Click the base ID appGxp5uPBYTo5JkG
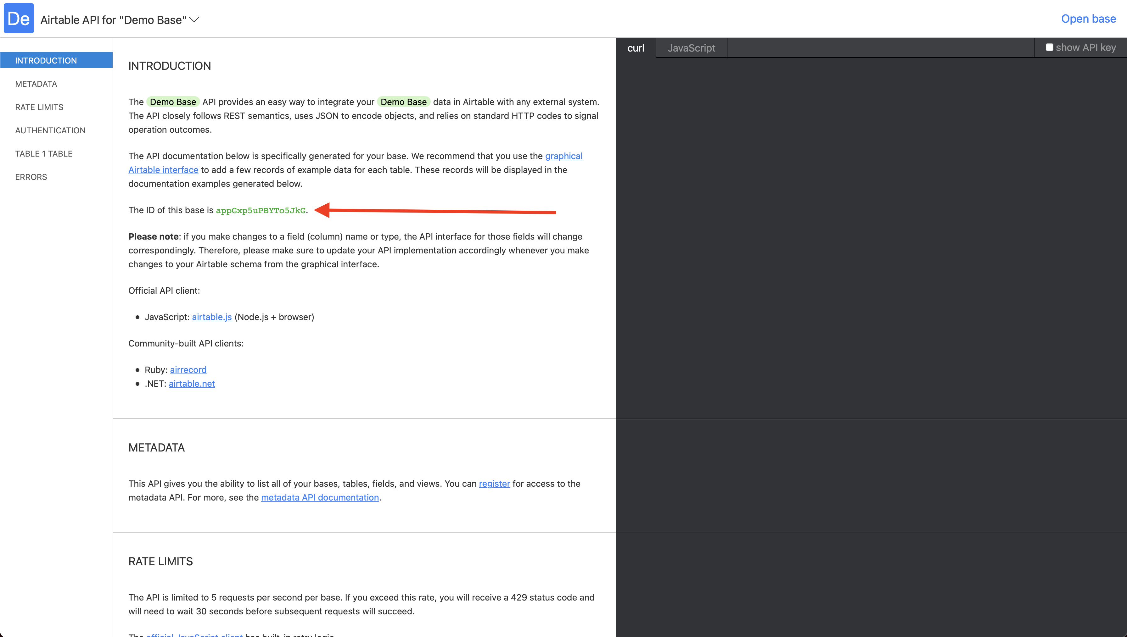The height and width of the screenshot is (637, 1127). click(x=261, y=210)
